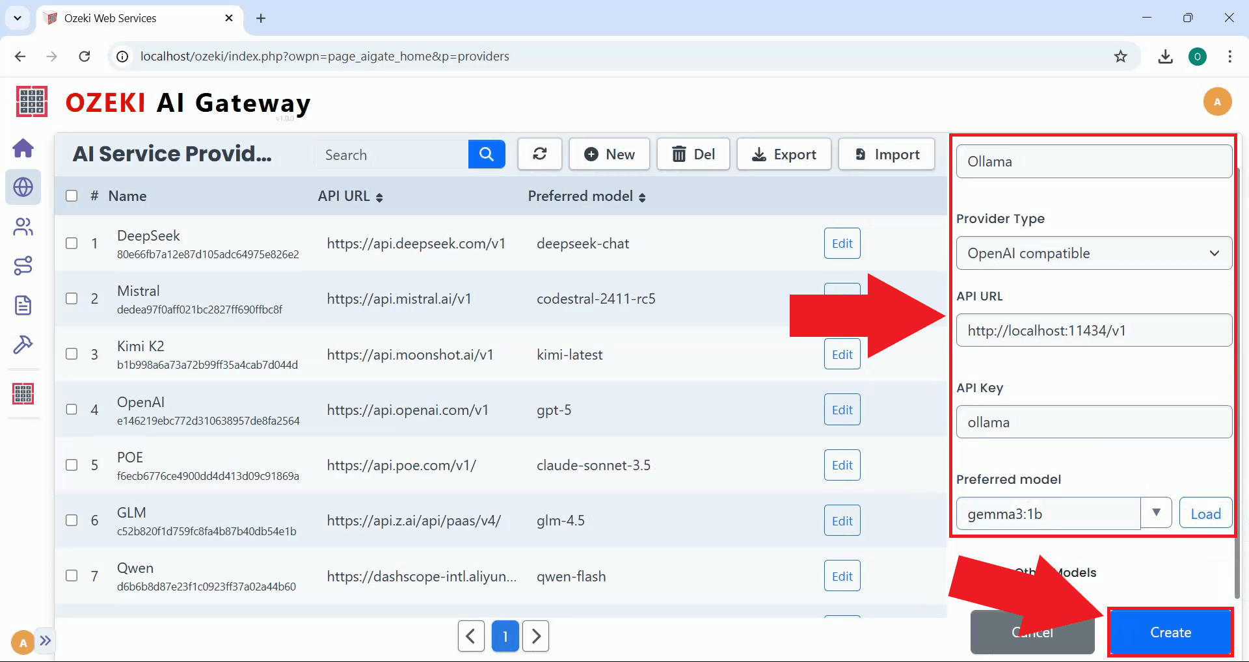Go to page 1 in pagination
The image size is (1249, 662).
click(x=505, y=636)
